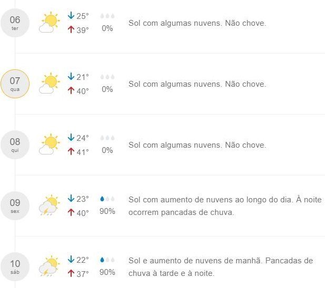This screenshot has height=288, width=325.
Task: Click the blue down arrow beside 21°
Action: click(71, 76)
